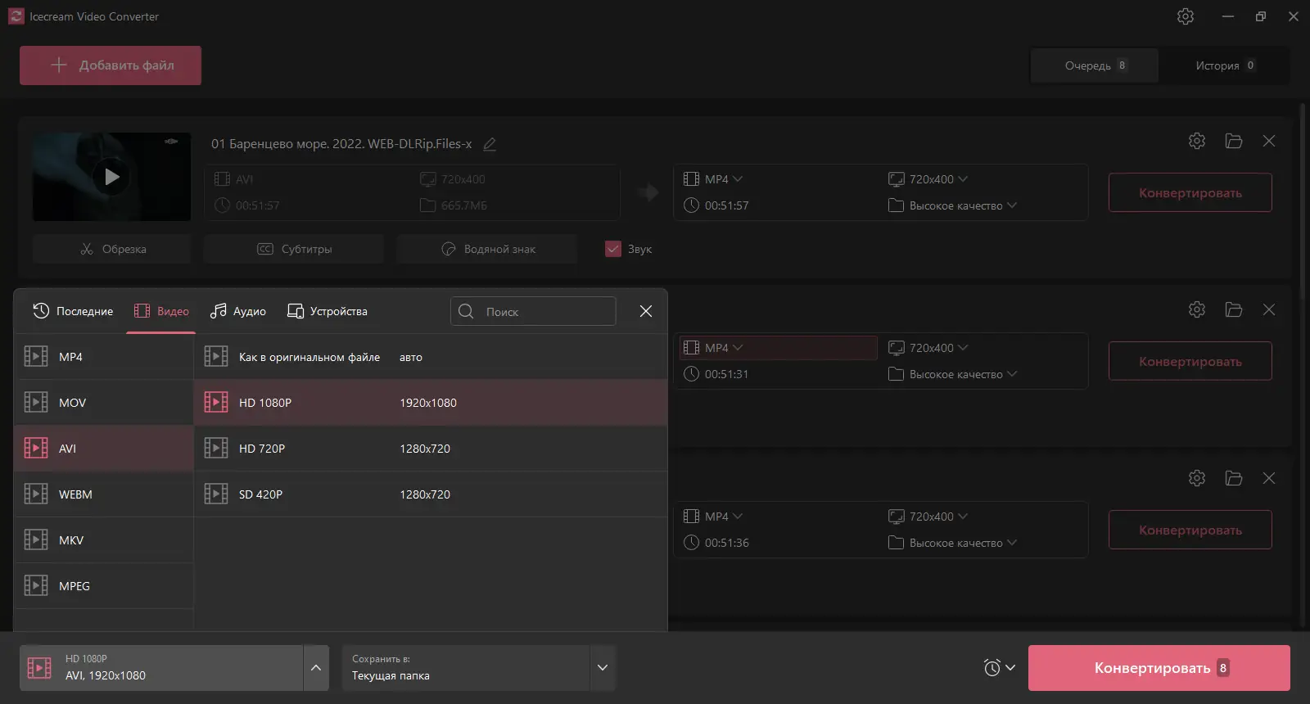Close the format selection popup

pos(646,311)
